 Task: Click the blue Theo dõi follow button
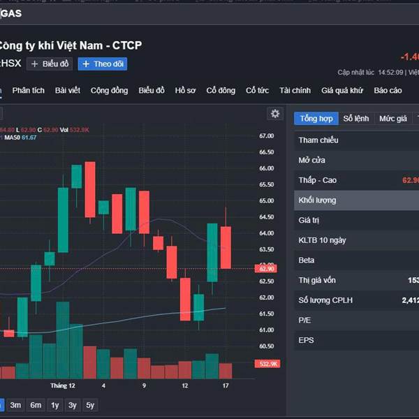click(x=103, y=64)
